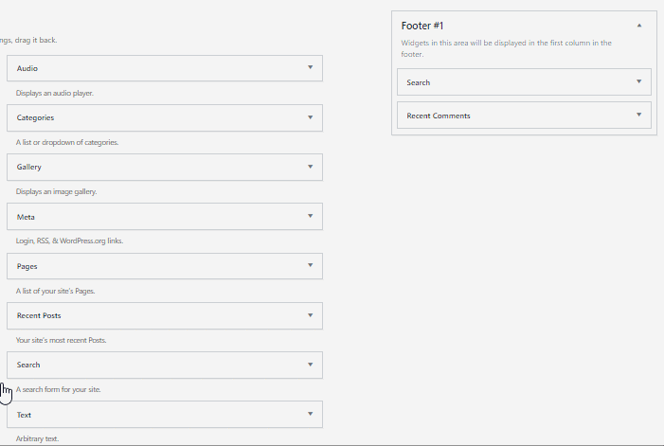
Task: Expand the Pages widget arrow
Action: pos(310,265)
